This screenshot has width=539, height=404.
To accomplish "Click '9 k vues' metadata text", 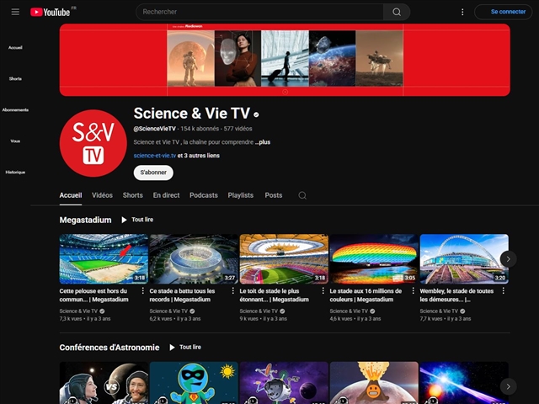I will 248,318.
